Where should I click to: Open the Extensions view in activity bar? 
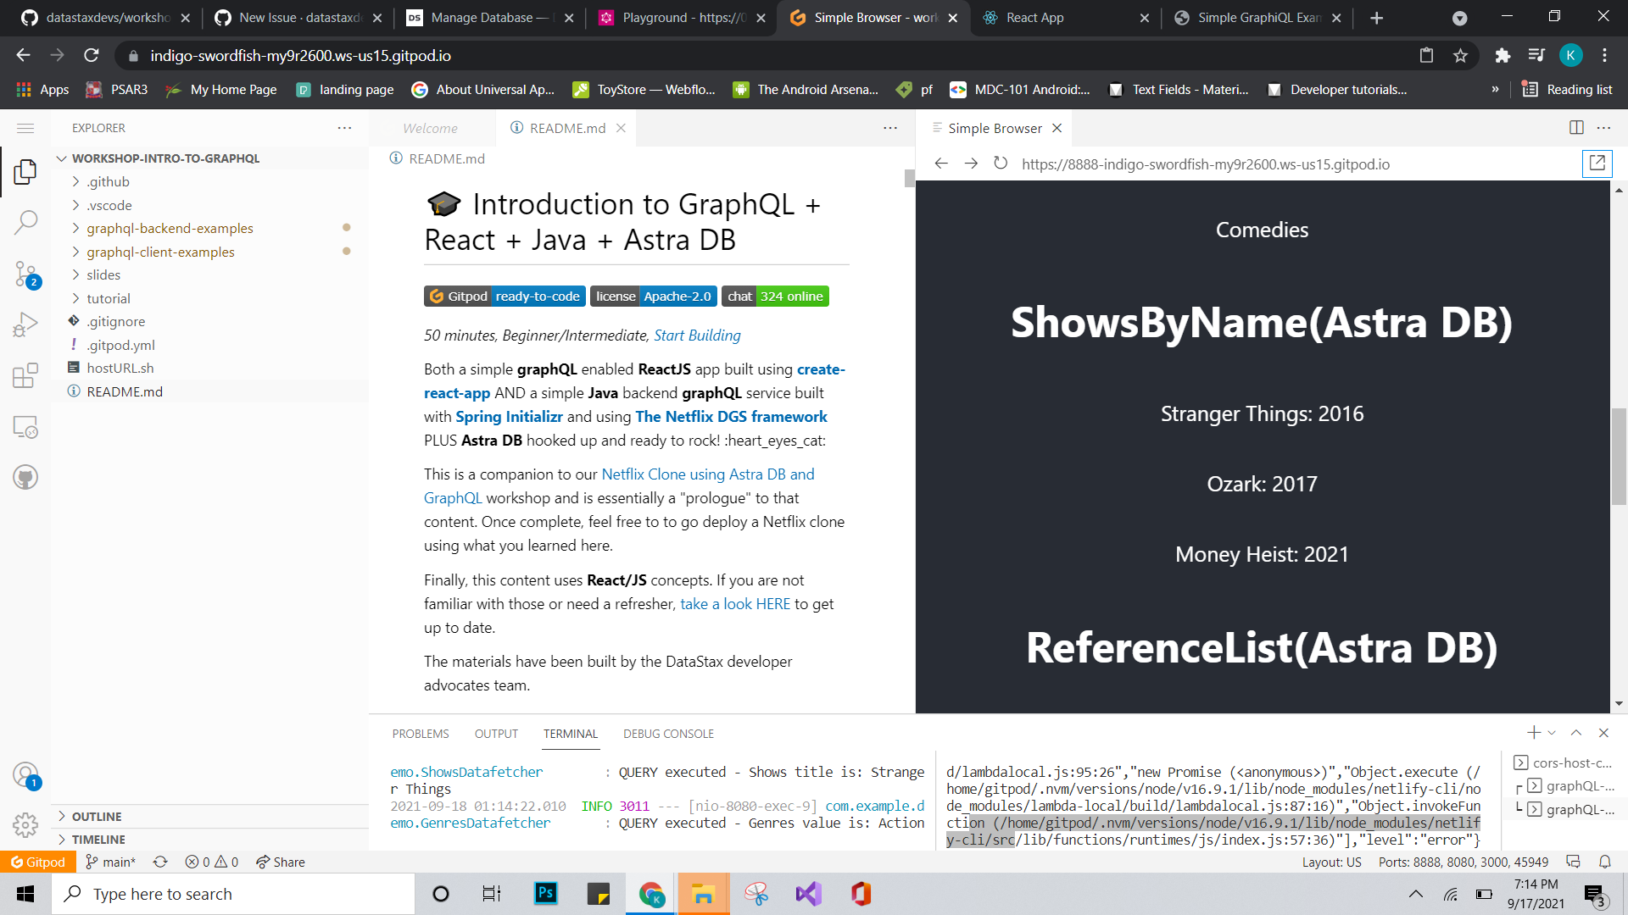pos(25,375)
